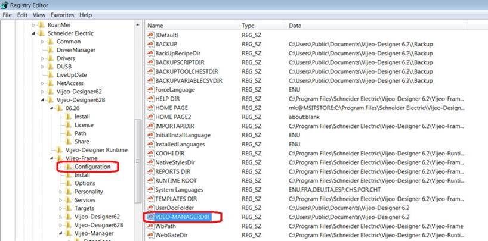Screen dimensions: 488x241
Task: Click the BACKUP string value icon
Action: (x=150, y=44)
